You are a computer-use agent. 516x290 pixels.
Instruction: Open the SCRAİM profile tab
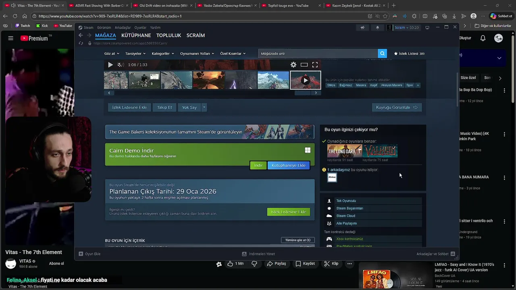196,35
